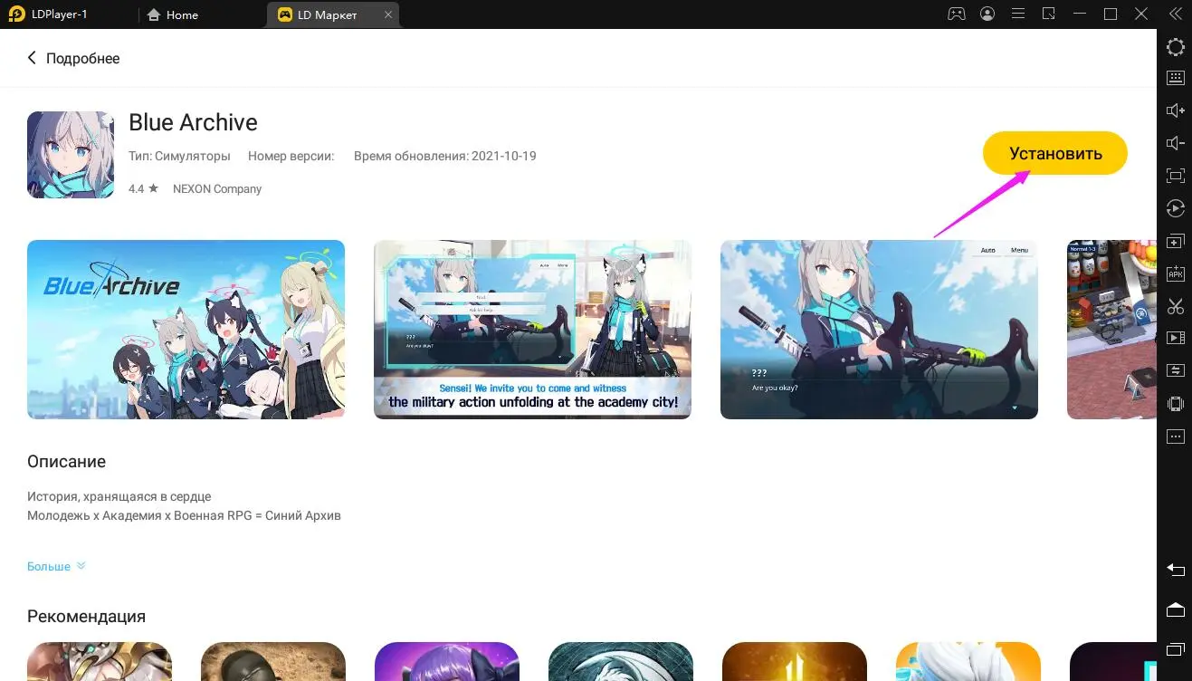Image resolution: width=1192 pixels, height=681 pixels.
Task: Click the Рекомендация section heading
Action: (86, 616)
